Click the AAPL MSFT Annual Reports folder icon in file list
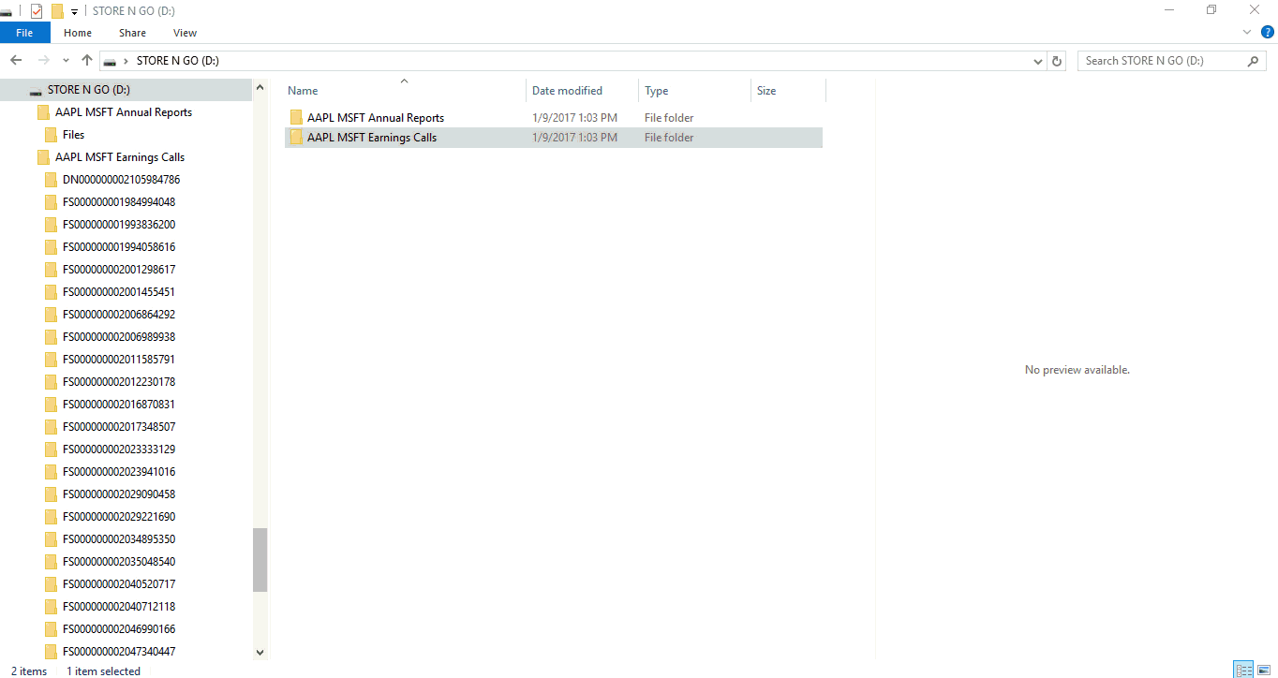The height and width of the screenshot is (678, 1278). click(x=296, y=118)
